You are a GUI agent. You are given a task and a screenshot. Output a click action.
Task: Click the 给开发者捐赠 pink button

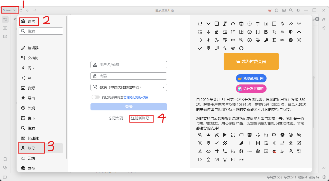point(251,89)
